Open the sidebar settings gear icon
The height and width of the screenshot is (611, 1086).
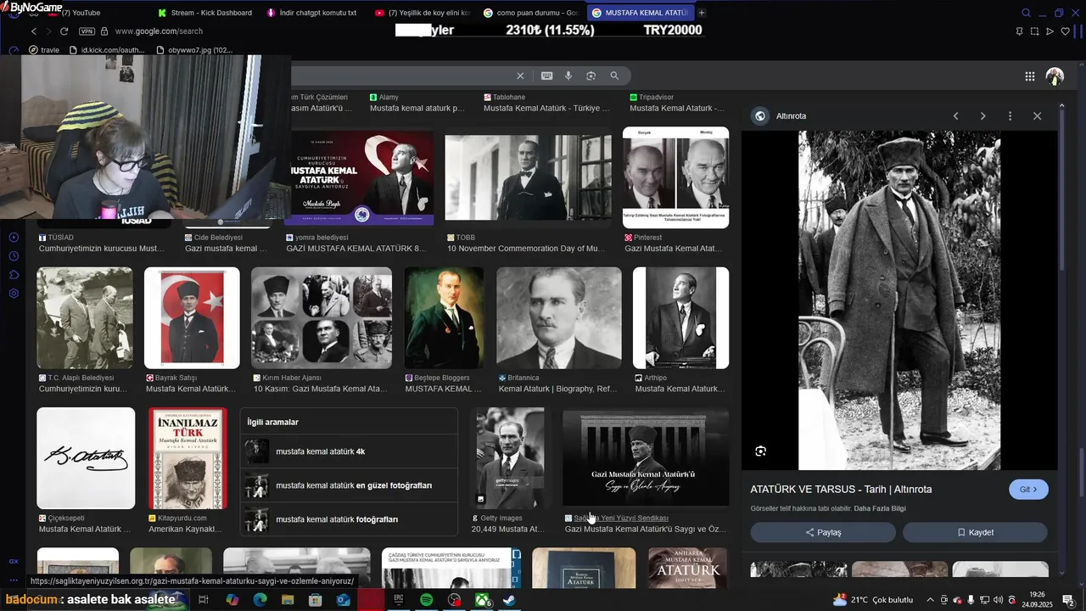(14, 294)
